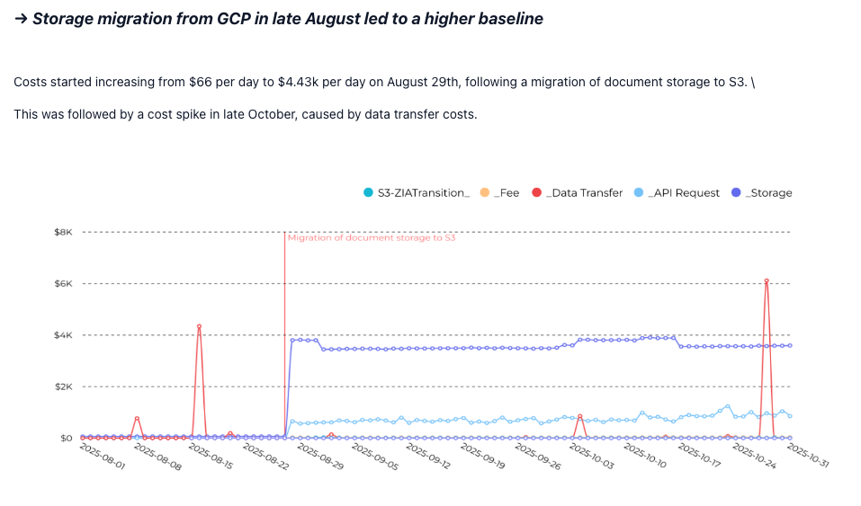Click the purple _Storage legend color dot
This screenshot has height=506, width=861.
[736, 192]
